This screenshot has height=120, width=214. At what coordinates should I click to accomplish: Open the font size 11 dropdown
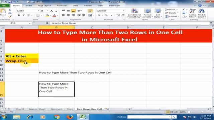(47, 11)
